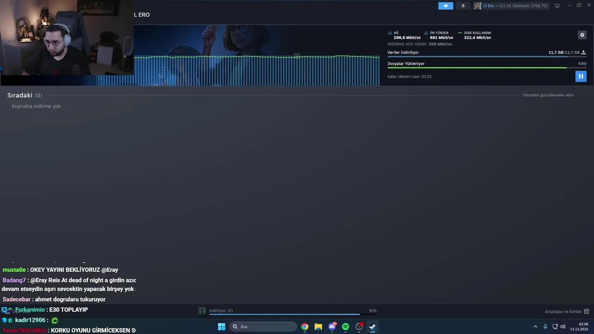Screen dimensions: 594x334
Task: Open Discord from the taskbar
Action: pyautogui.click(x=332, y=327)
